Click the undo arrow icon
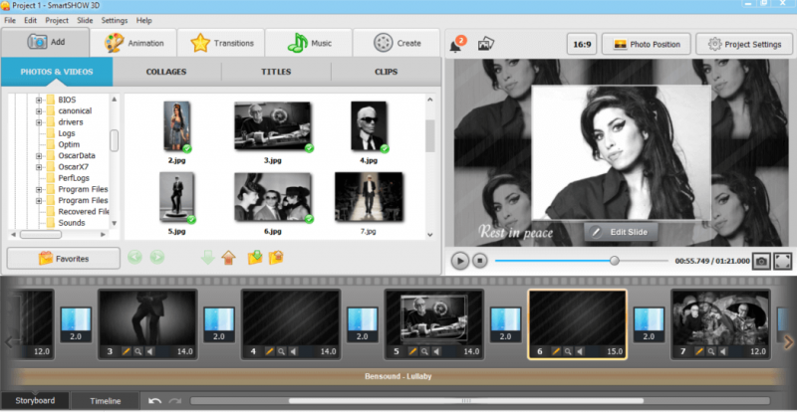The height and width of the screenshot is (412, 797). [154, 400]
